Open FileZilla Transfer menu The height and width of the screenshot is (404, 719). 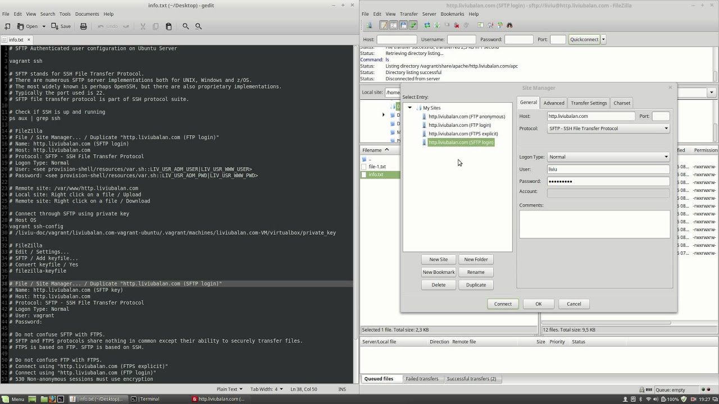409,14
